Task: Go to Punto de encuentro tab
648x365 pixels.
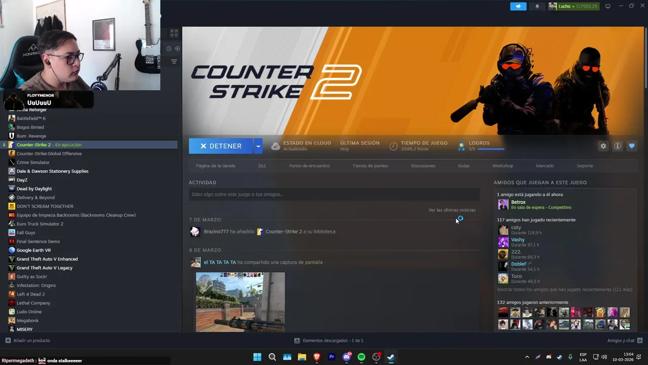Action: point(309,166)
